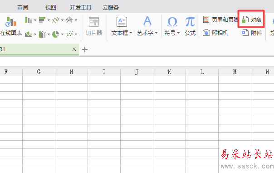Image resolution: width=274 pixels, height=173 pixels.
Task: Insert a text box (文本框)
Action: point(122,22)
